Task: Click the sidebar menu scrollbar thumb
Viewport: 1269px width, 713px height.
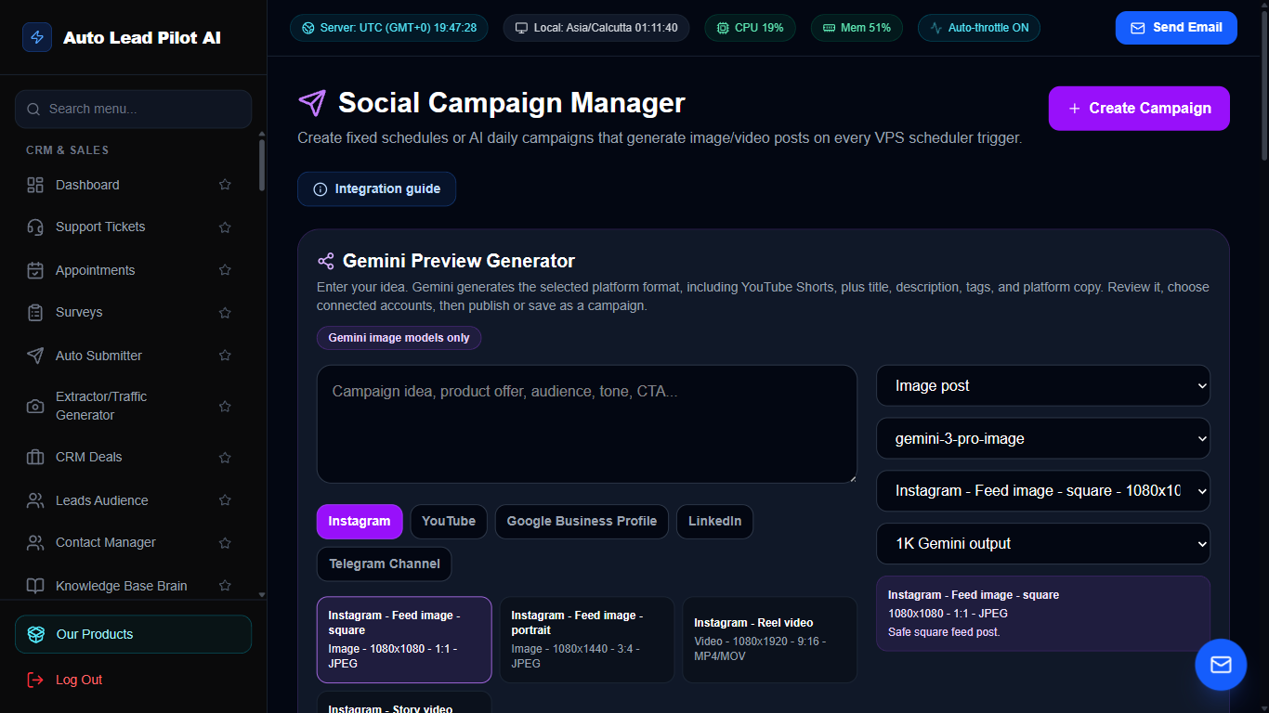Action: 262,165
